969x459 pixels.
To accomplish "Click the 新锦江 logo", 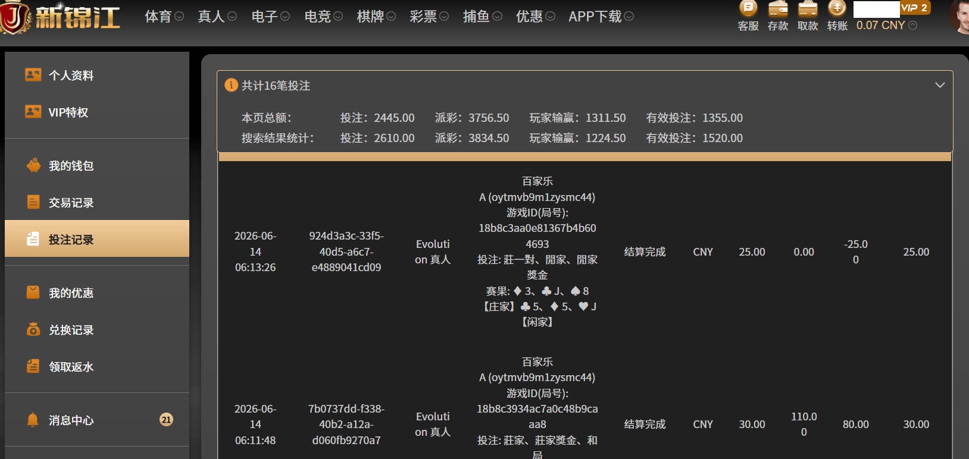I will pos(61,17).
